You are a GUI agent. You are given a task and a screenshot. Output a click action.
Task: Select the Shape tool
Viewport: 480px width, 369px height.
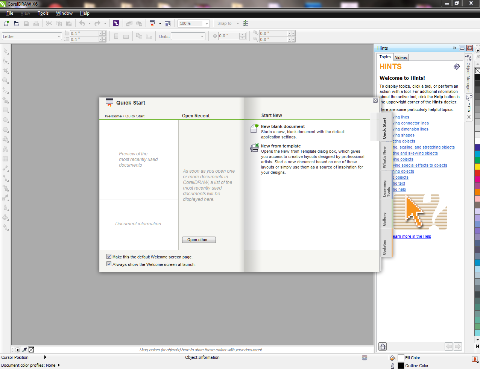(x=5, y=61)
